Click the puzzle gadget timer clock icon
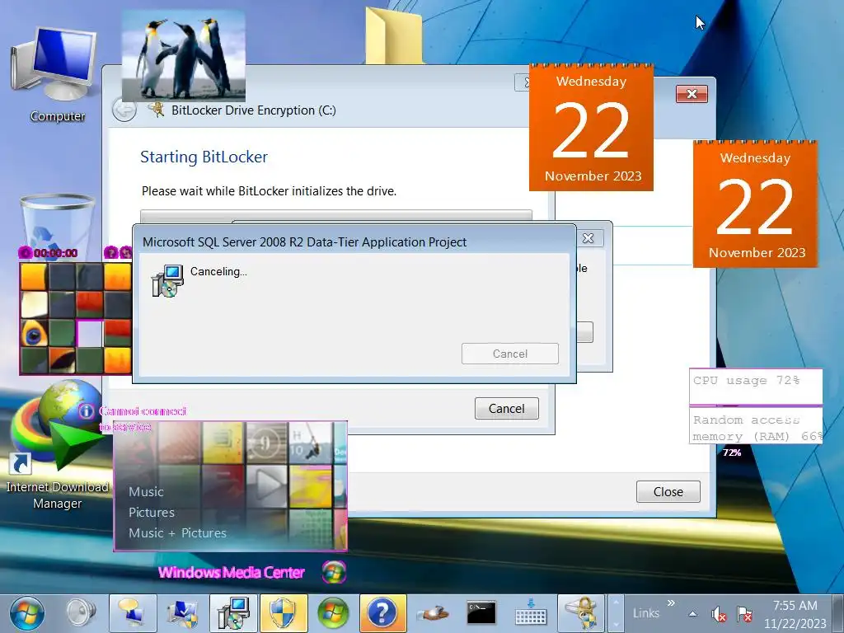The width and height of the screenshot is (844, 633). [25, 252]
